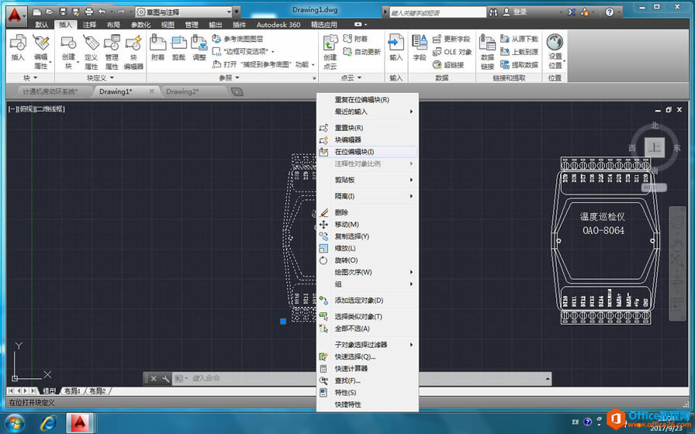This screenshot has width=695, height=434.
Task: Click Create Point Cloud (创建点云) icon
Action: pos(330,52)
